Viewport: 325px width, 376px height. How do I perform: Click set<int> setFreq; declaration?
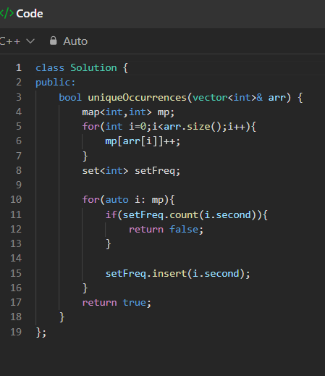point(131,171)
